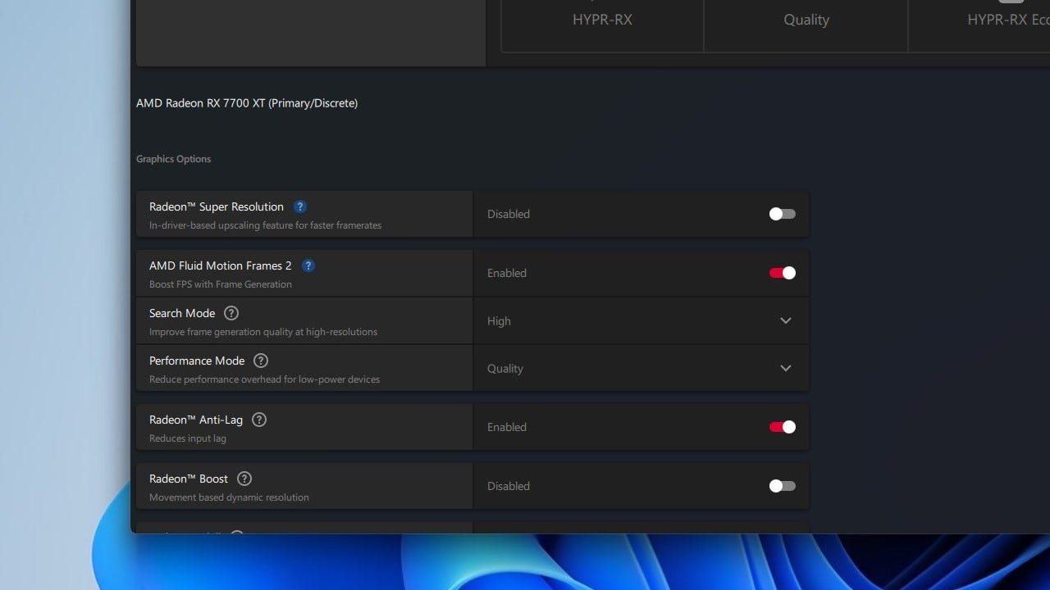Enable the Radeon Super Resolution toggle
The width and height of the screenshot is (1050, 590).
(782, 215)
